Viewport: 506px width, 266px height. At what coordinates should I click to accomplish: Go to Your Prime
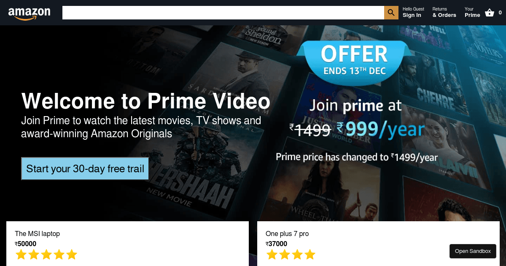click(x=472, y=12)
